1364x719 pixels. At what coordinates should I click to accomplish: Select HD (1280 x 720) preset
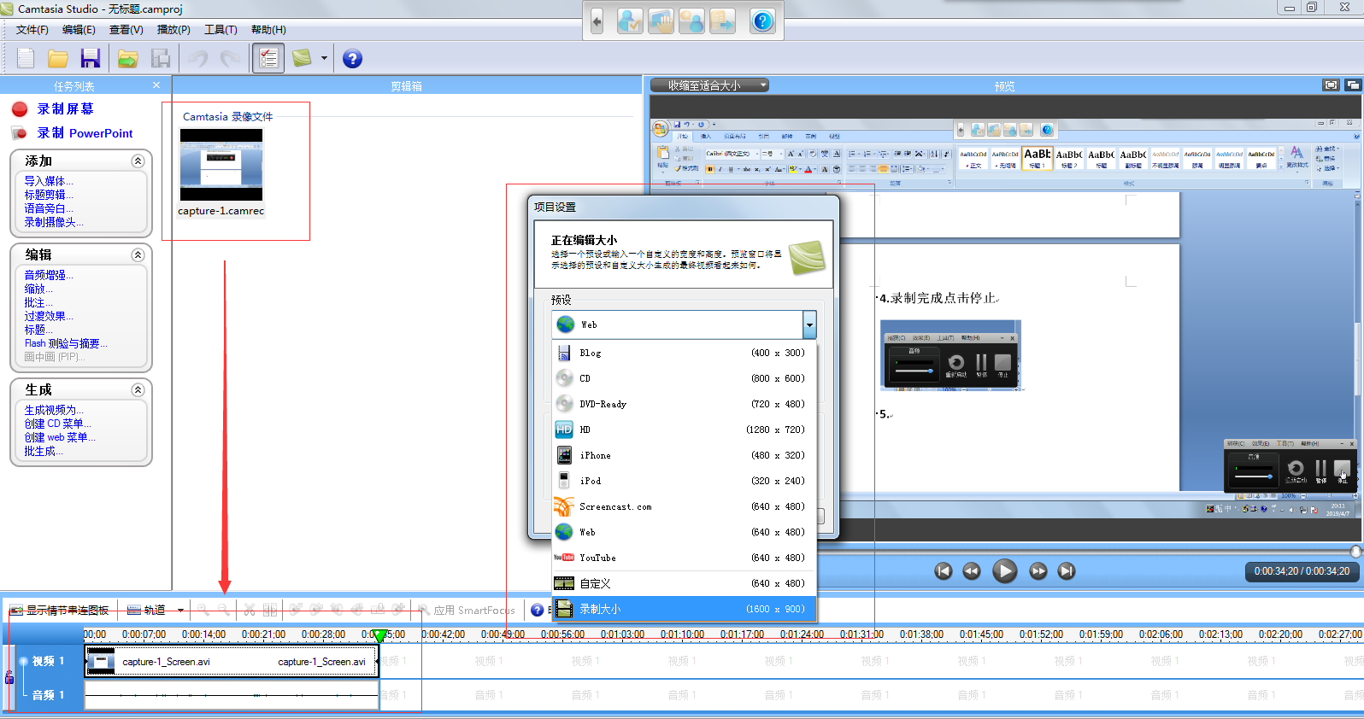685,430
